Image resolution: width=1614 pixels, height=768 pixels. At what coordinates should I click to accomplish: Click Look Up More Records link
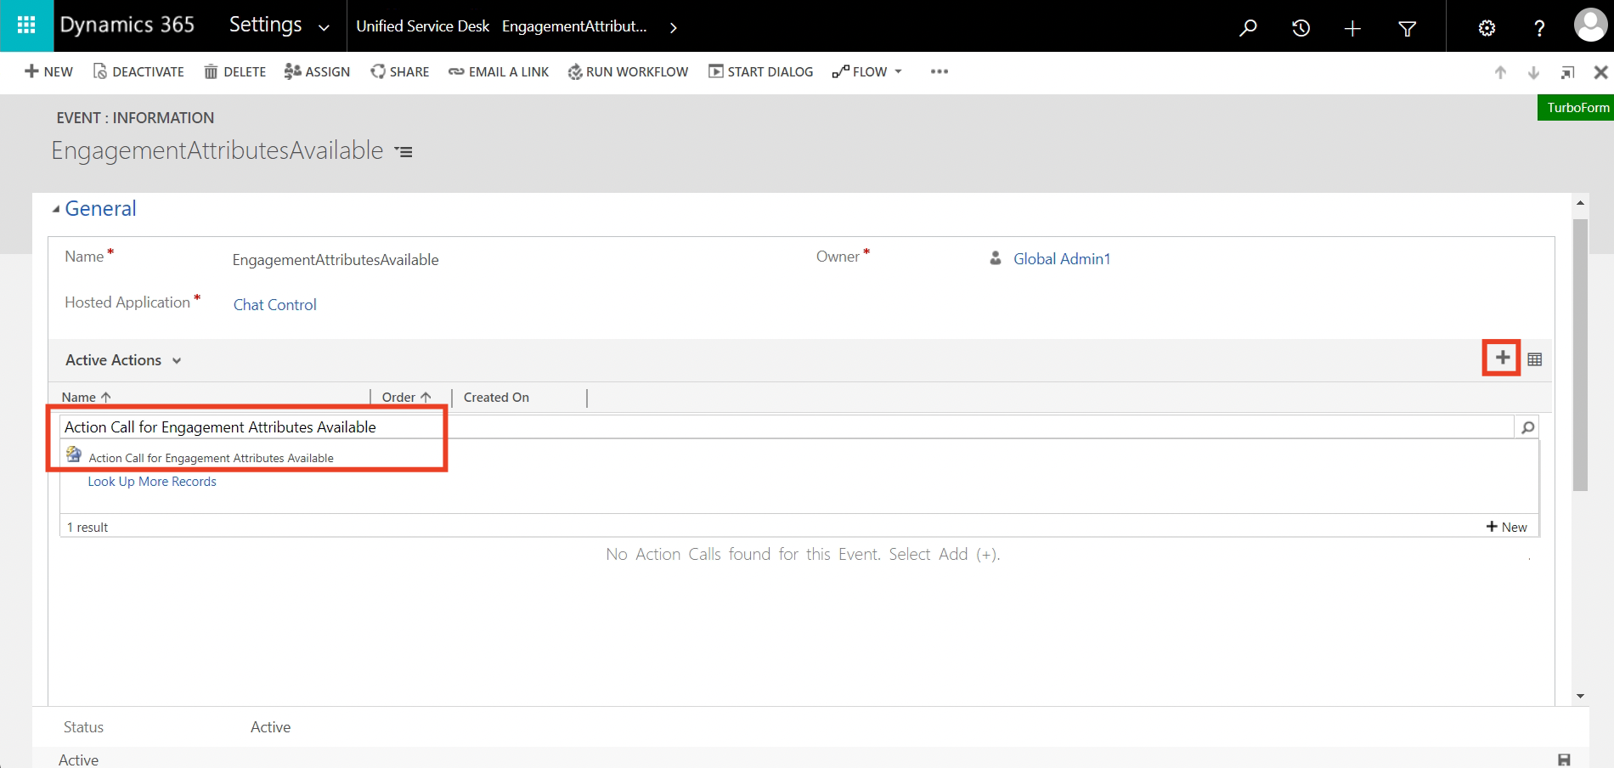pyautogui.click(x=152, y=482)
